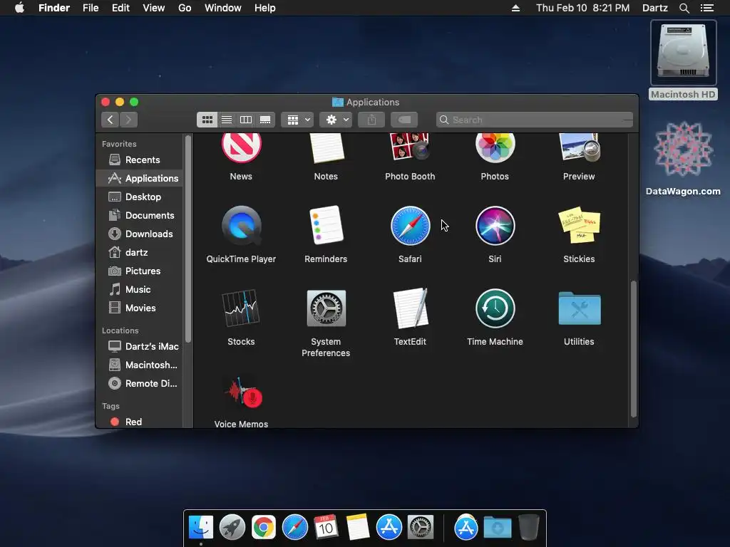The height and width of the screenshot is (547, 730).
Task: Open the Edit menu
Action: pyautogui.click(x=120, y=8)
